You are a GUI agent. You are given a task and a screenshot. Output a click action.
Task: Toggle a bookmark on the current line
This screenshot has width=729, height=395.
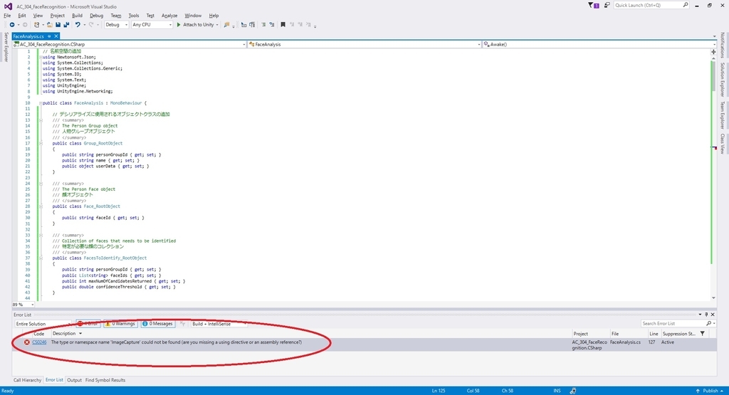(283, 25)
